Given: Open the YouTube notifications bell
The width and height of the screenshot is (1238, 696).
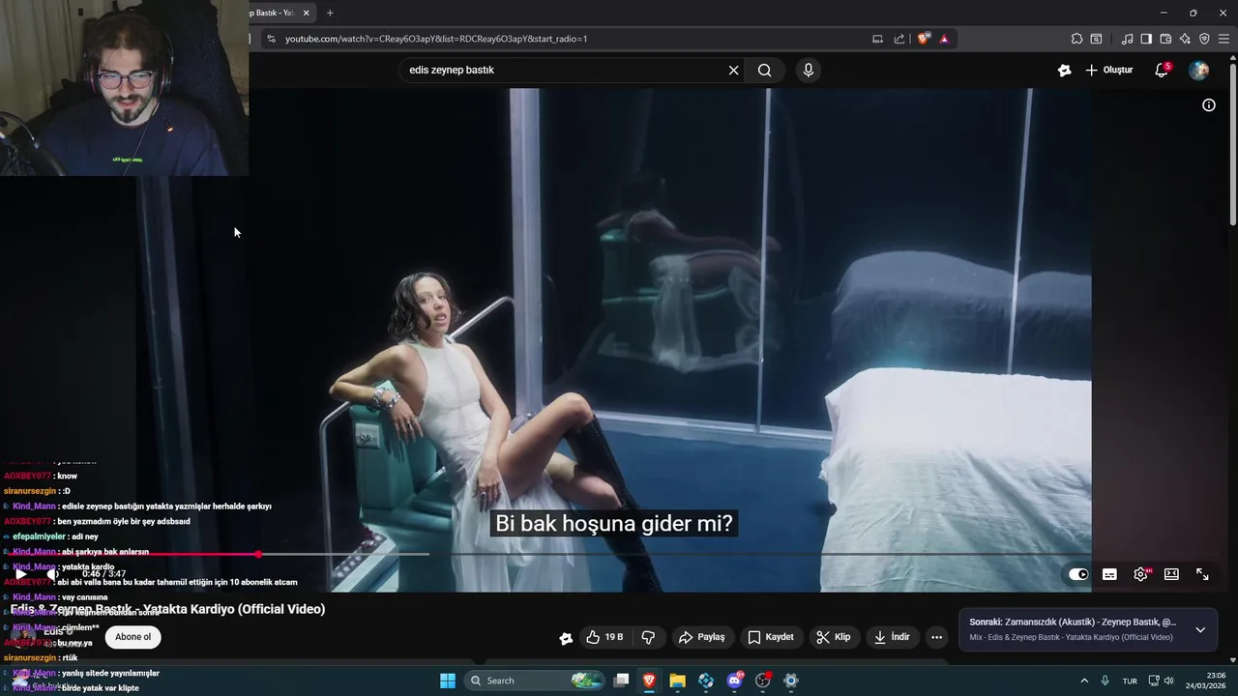Looking at the screenshot, I should [x=1162, y=70].
